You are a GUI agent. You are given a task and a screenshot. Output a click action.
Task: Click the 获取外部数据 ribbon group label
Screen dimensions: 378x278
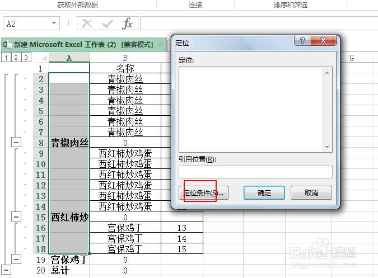78,4
